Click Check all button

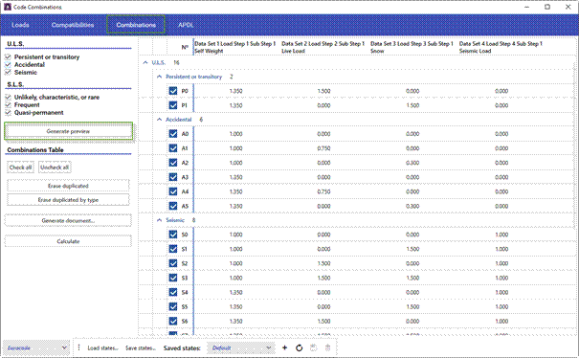click(x=20, y=168)
